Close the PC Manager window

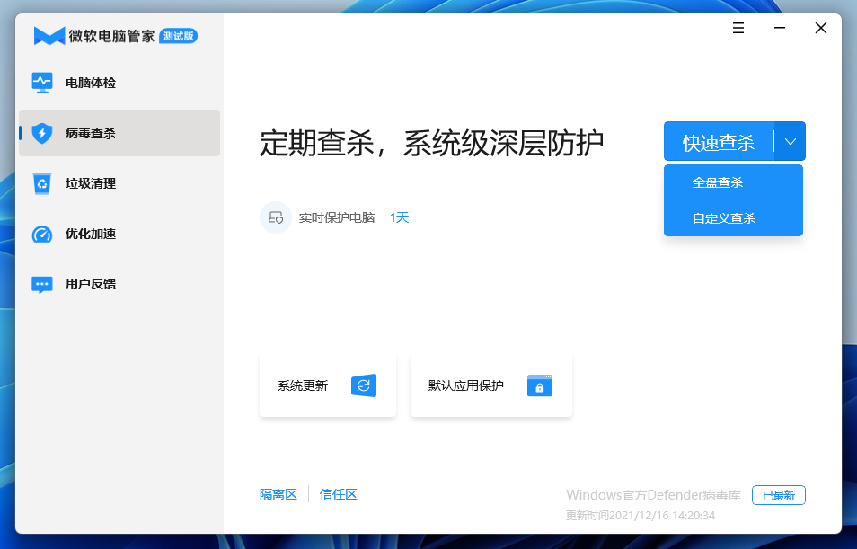[x=821, y=28]
